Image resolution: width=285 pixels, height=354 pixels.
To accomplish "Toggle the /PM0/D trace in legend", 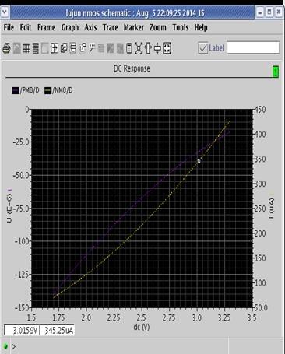I will point(26,90).
